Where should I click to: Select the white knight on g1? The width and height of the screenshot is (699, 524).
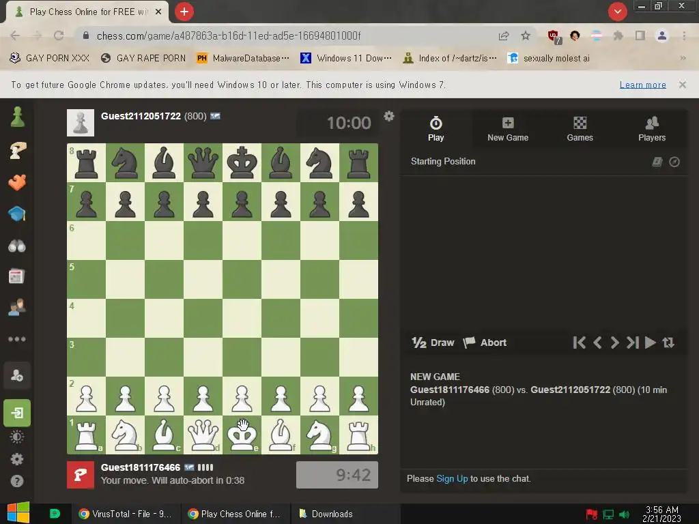pyautogui.click(x=319, y=435)
